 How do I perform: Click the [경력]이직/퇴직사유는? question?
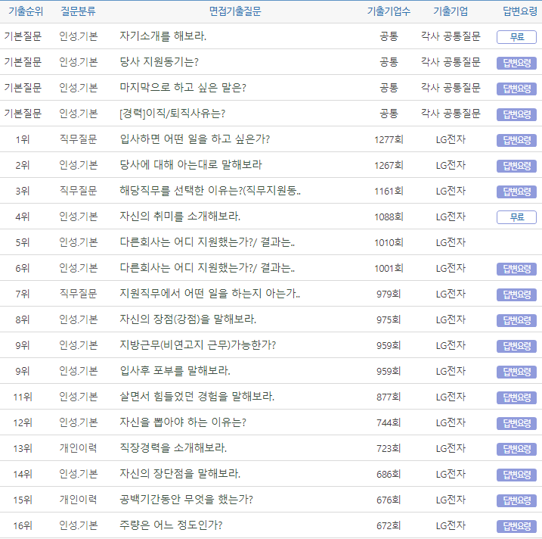click(172, 114)
